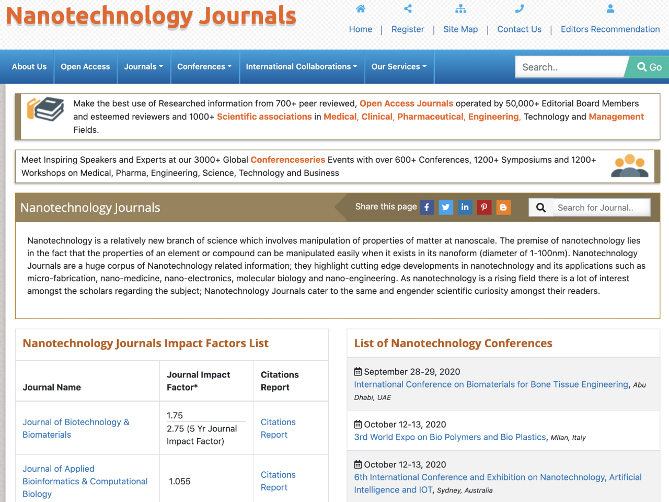The width and height of the screenshot is (669, 502).
Task: Click the Editors Recommendation person icon
Action: pyautogui.click(x=610, y=8)
